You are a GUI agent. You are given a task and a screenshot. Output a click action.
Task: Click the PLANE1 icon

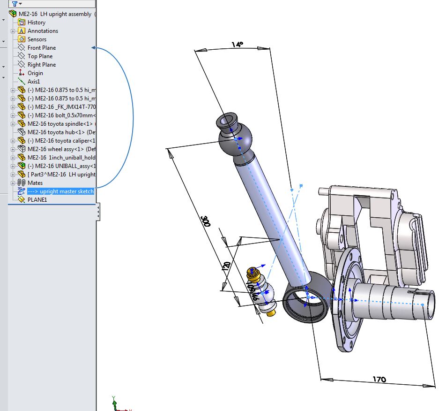(22, 199)
